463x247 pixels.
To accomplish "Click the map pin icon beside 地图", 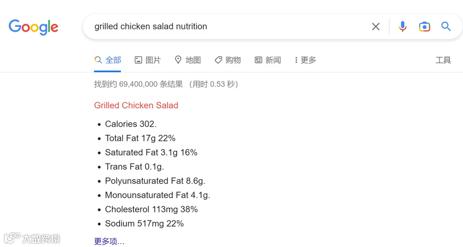I will (178, 60).
